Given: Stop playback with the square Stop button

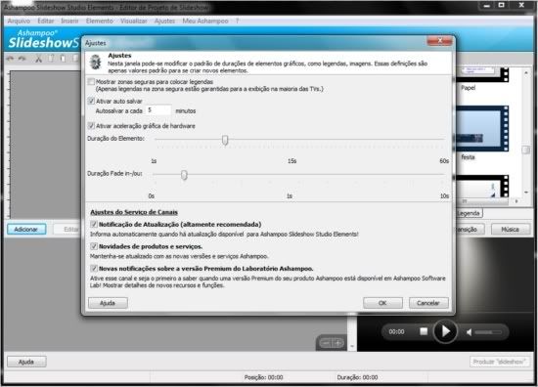Looking at the screenshot, I should 424,331.
